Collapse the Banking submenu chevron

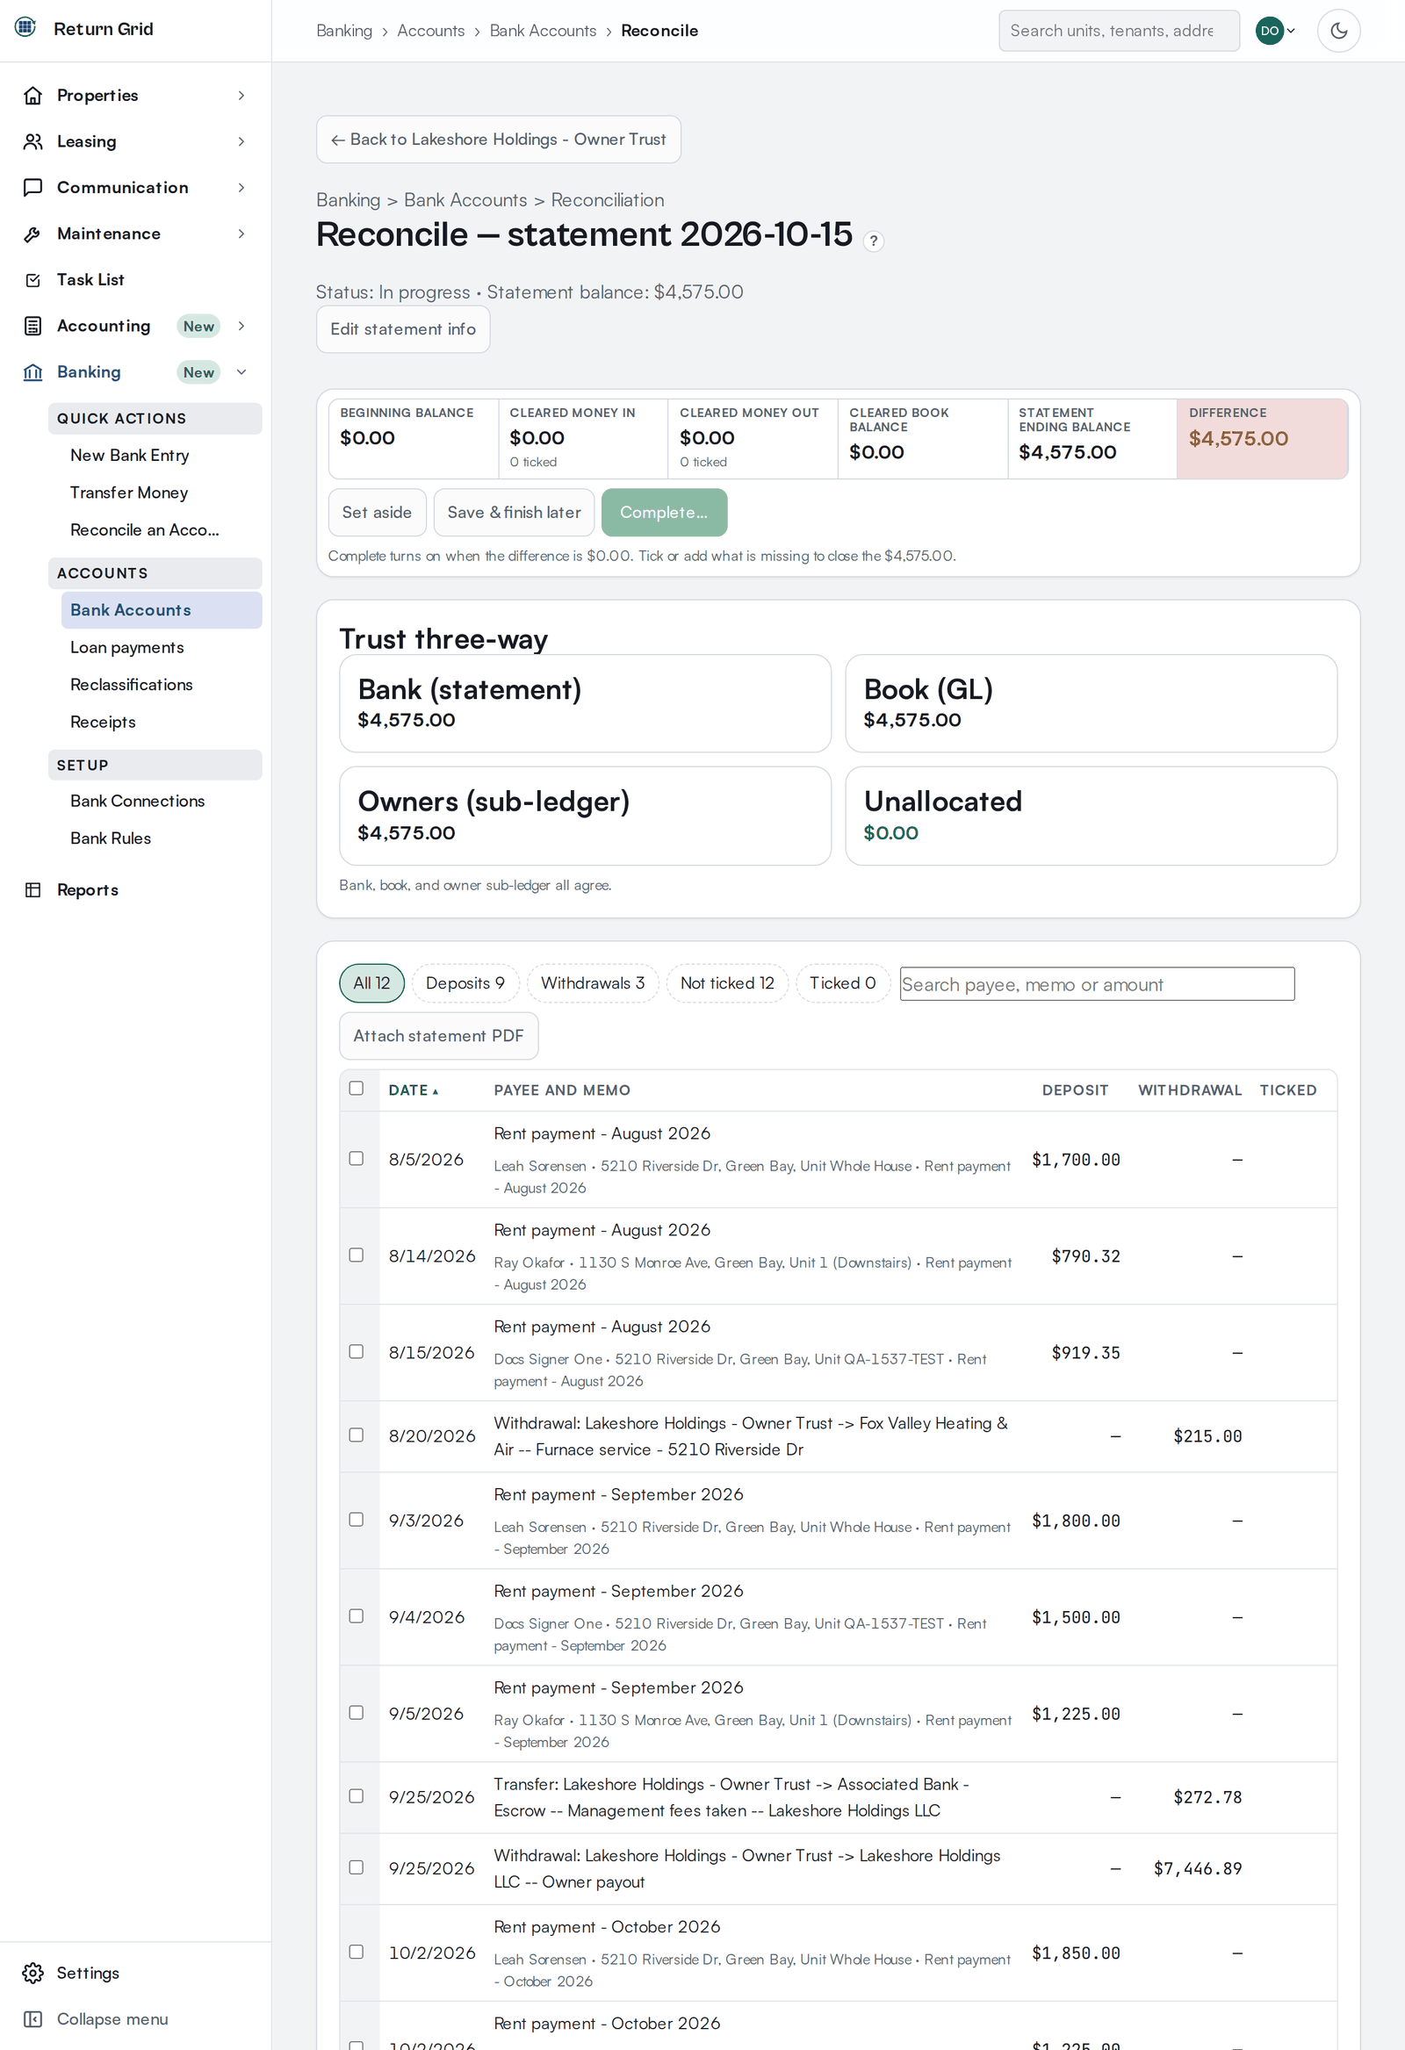tap(241, 372)
